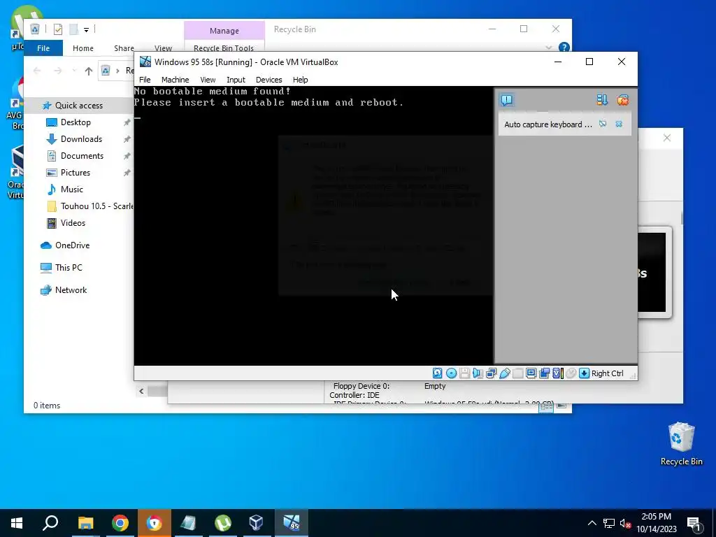Open the Customize Quick Access Toolbar dropdown
The width and height of the screenshot is (716, 537).
coord(86,30)
